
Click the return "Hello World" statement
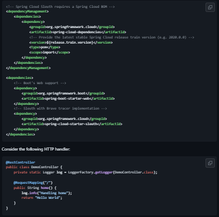point(42,198)
